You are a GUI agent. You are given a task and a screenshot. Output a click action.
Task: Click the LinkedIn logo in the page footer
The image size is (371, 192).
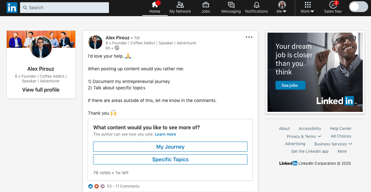click(x=288, y=163)
